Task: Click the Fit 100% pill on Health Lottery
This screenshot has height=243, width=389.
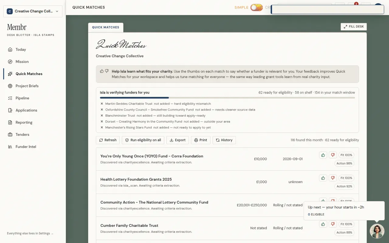Action: coord(346,178)
